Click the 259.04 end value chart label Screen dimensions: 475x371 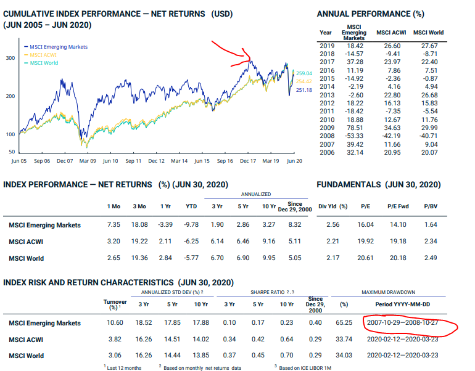coord(304,74)
